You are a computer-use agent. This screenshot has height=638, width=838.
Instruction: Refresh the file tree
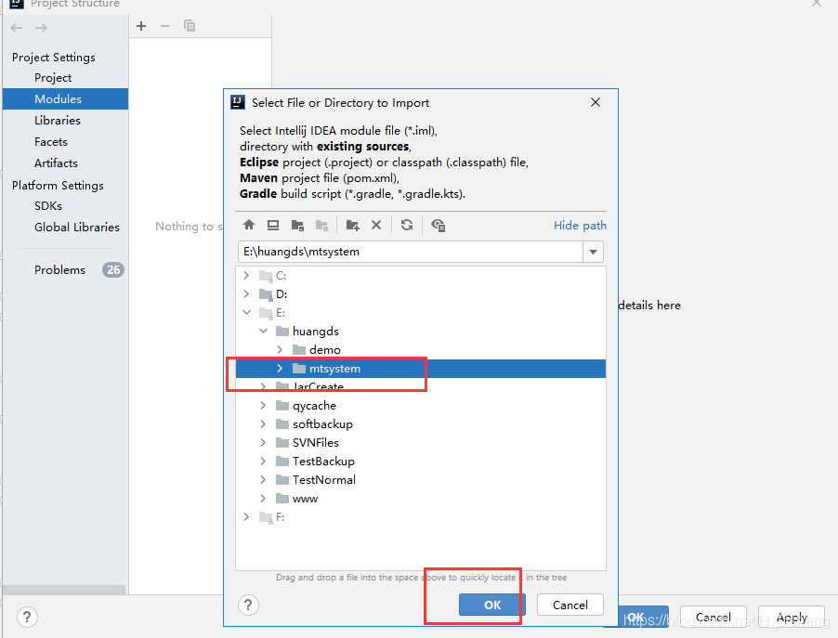[407, 225]
